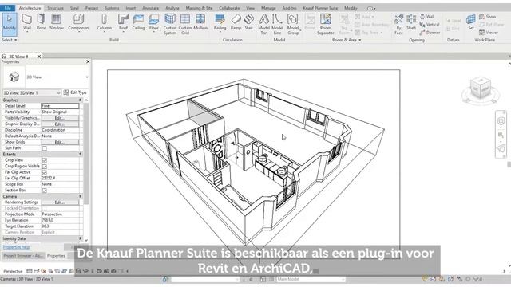This screenshot has width=511, height=287.
Task: Show the work plane
Action: click(x=488, y=16)
